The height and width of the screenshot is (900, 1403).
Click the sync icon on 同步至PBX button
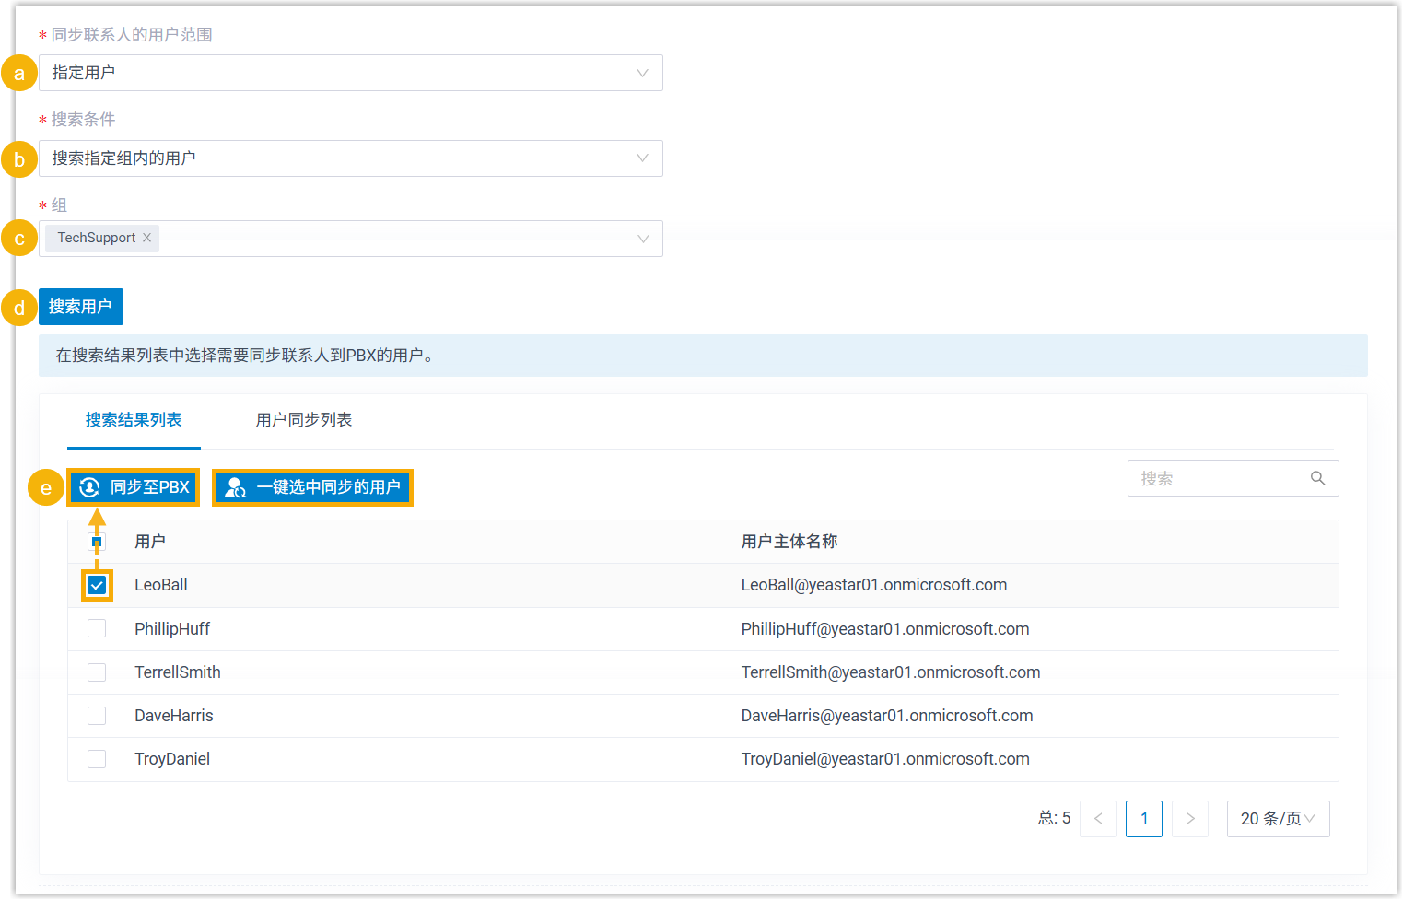(89, 487)
